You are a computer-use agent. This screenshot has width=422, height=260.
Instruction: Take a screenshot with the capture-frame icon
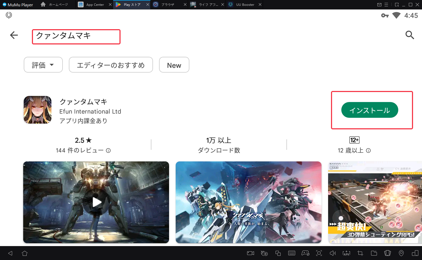coord(319,253)
